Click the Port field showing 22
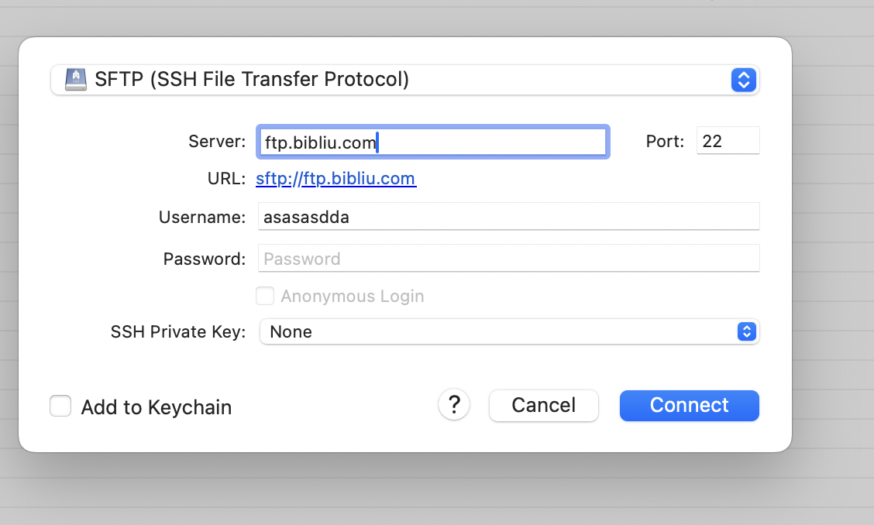874x525 pixels. 728,140
